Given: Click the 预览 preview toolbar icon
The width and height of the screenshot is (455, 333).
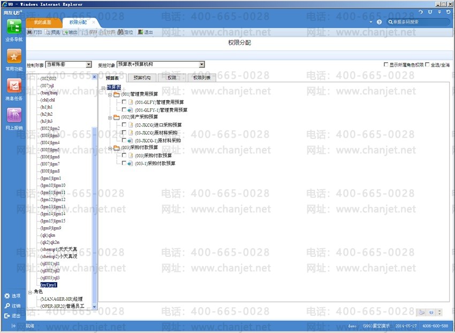Looking at the screenshot, I should pyautogui.click(x=48, y=32).
